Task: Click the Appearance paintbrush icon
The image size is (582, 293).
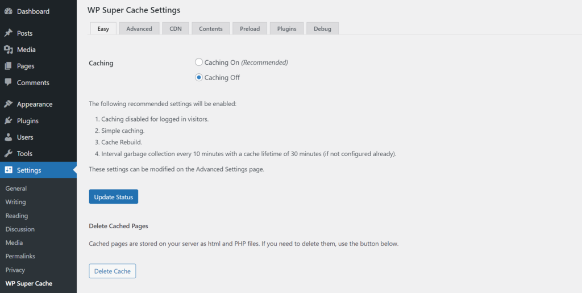Action: 9,104
